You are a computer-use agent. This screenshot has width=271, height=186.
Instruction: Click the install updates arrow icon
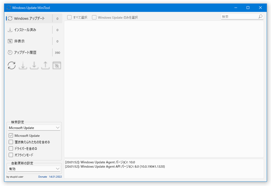pyautogui.click(x=34, y=66)
